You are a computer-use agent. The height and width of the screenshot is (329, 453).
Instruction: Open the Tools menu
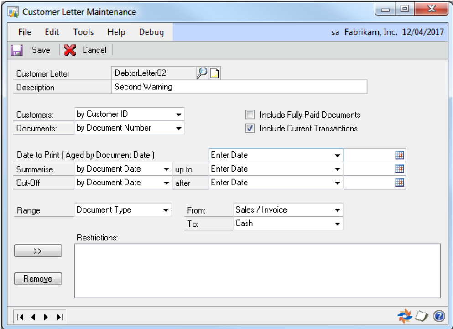[x=83, y=32]
